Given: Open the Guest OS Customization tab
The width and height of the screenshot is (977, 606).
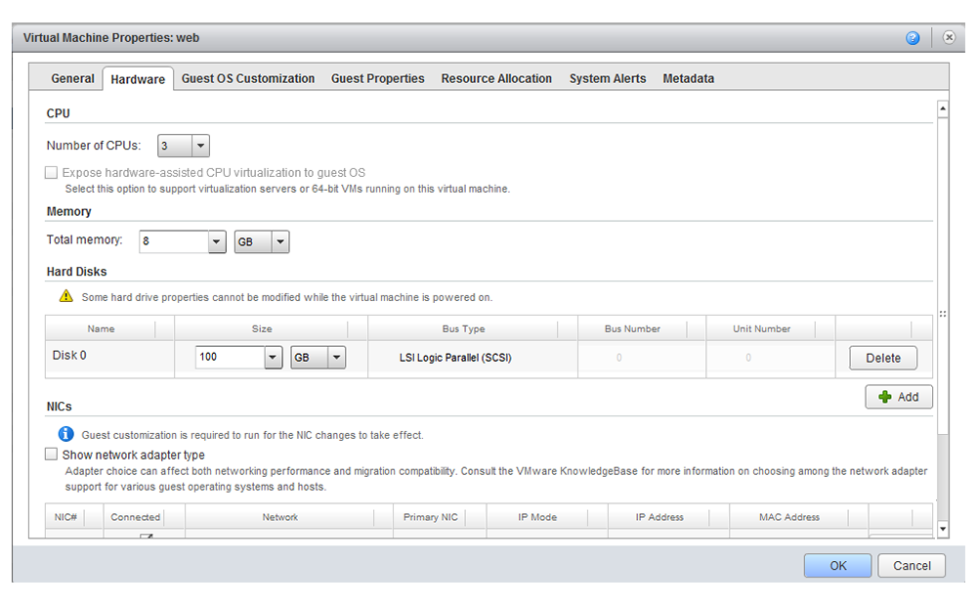Looking at the screenshot, I should [x=248, y=78].
